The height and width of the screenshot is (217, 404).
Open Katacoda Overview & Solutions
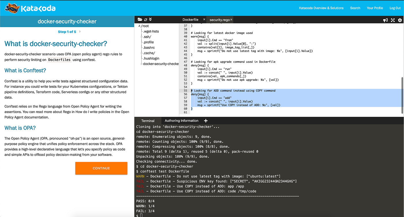point(321,8)
